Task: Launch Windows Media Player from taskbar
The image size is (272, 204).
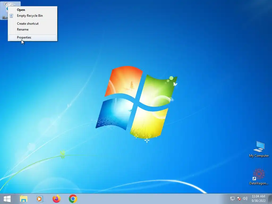Action: point(40,199)
